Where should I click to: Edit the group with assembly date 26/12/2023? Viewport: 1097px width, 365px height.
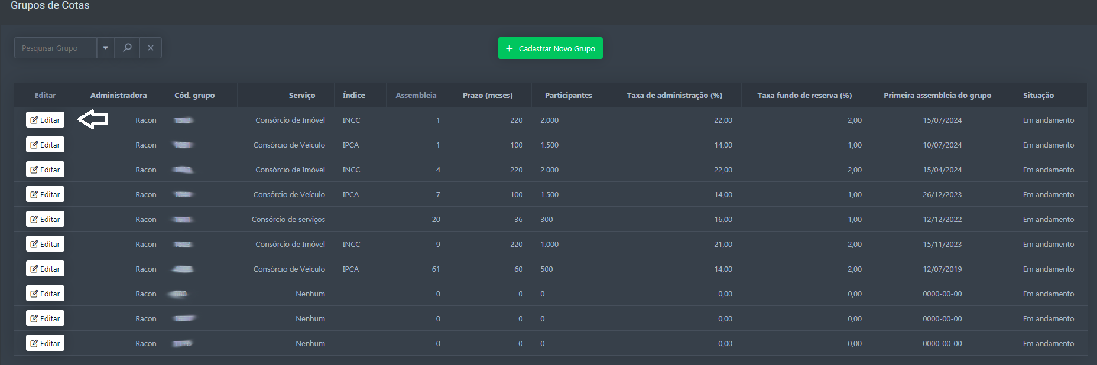click(45, 194)
